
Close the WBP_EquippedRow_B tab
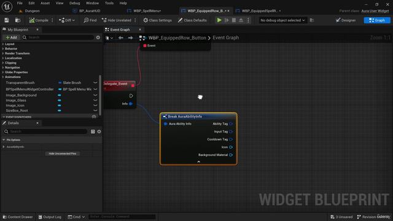coord(228,11)
